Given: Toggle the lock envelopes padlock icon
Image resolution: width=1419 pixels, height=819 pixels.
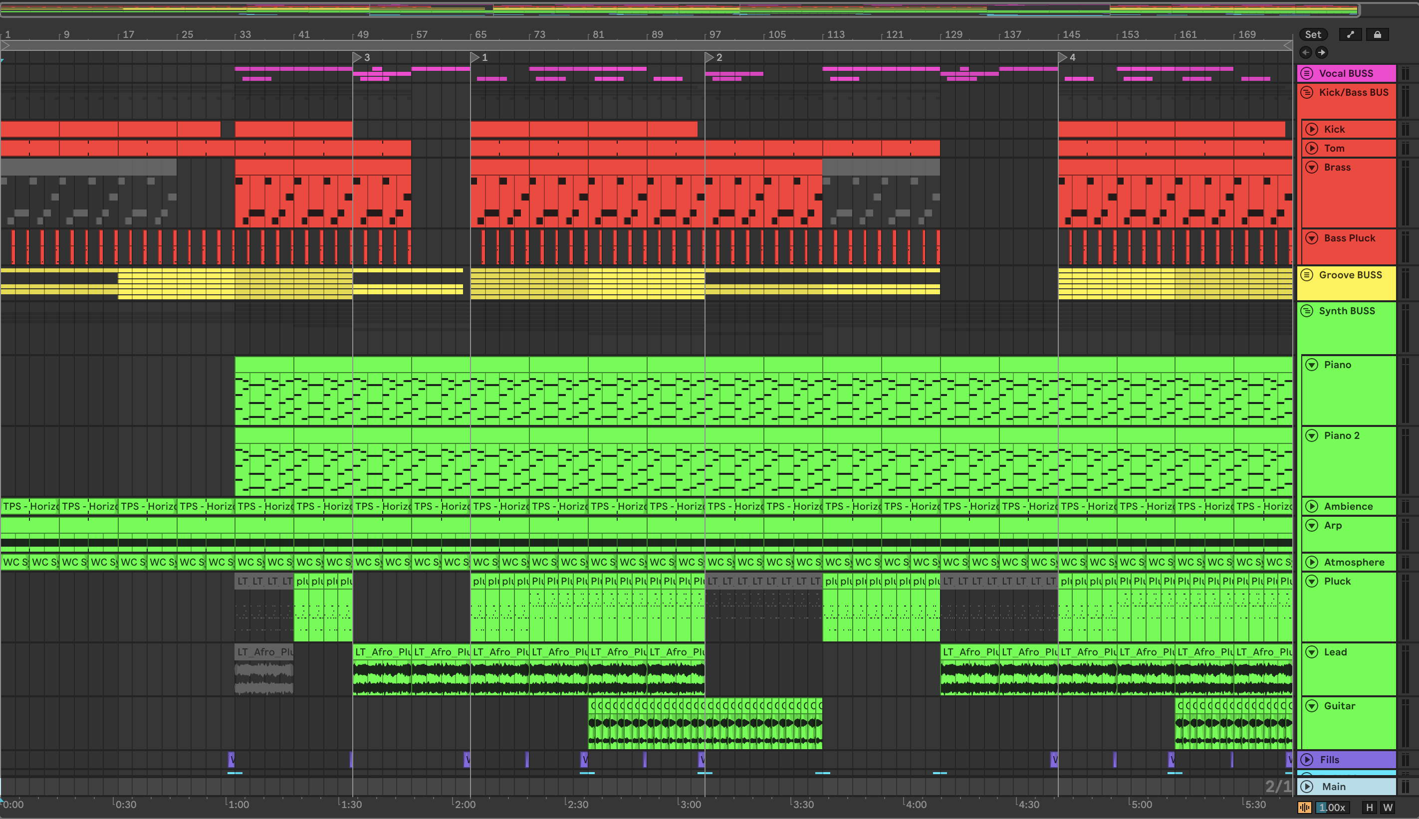Looking at the screenshot, I should point(1378,34).
